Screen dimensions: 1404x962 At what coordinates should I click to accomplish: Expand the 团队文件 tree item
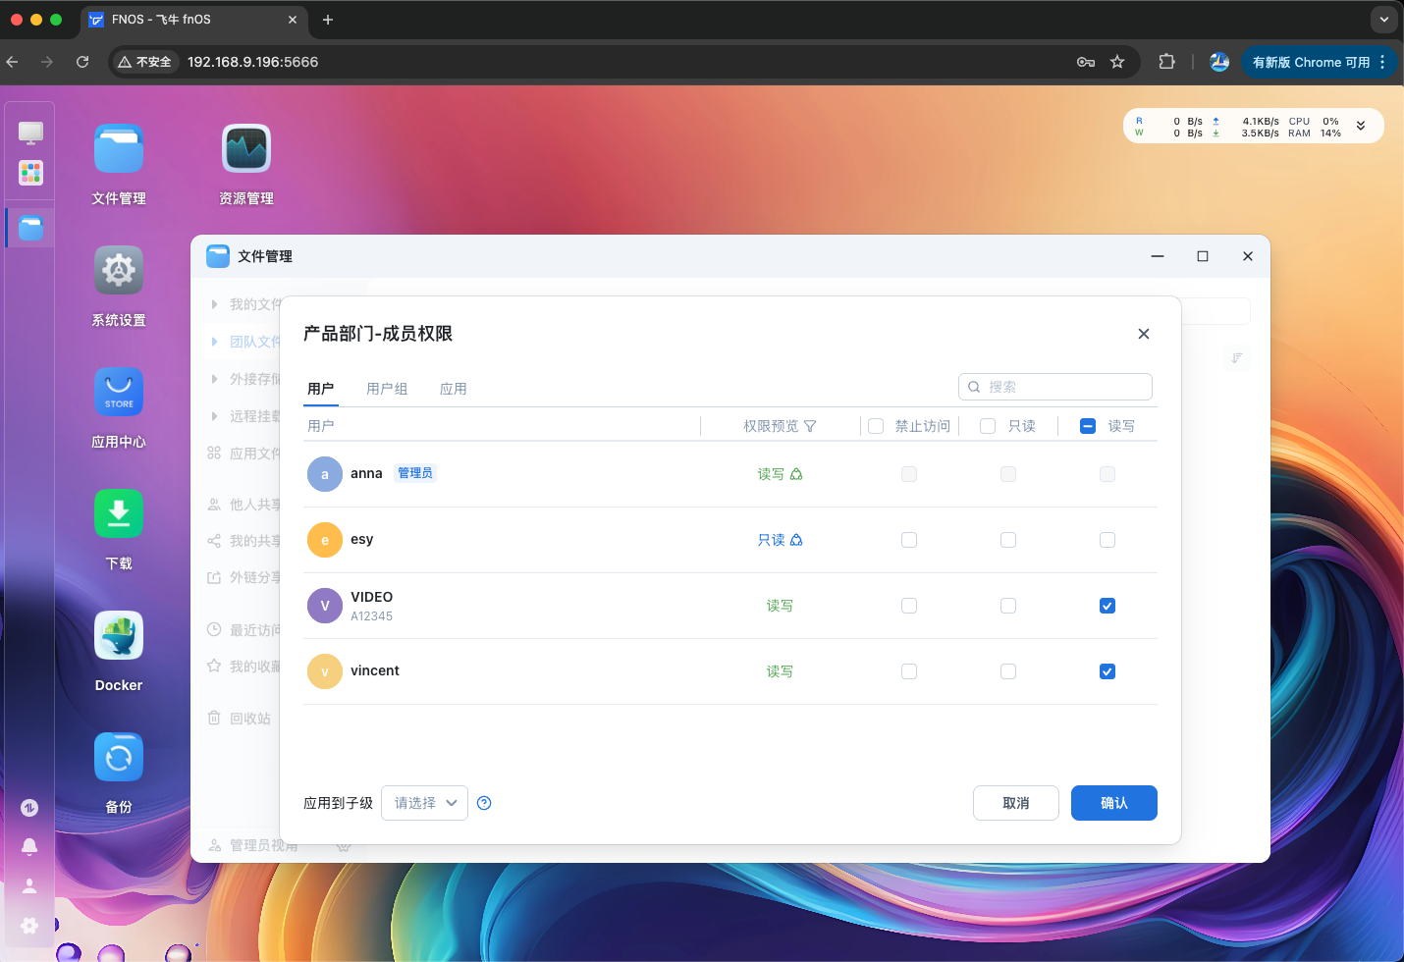tap(214, 341)
